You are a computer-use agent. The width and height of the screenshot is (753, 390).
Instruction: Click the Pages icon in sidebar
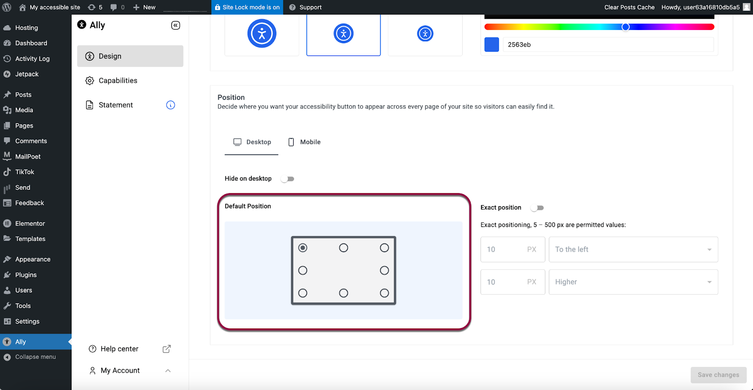click(7, 125)
